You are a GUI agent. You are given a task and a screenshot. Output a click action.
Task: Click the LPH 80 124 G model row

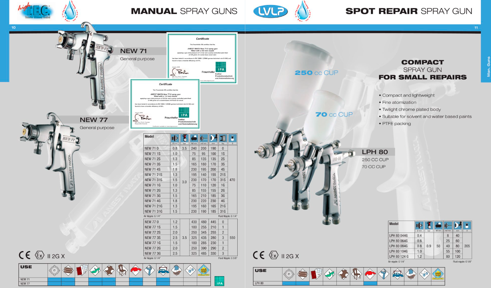tap(430, 257)
